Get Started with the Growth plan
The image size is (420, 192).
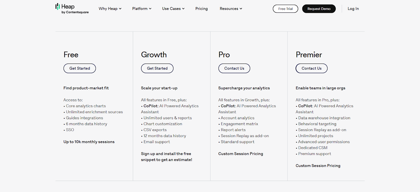tap(157, 68)
